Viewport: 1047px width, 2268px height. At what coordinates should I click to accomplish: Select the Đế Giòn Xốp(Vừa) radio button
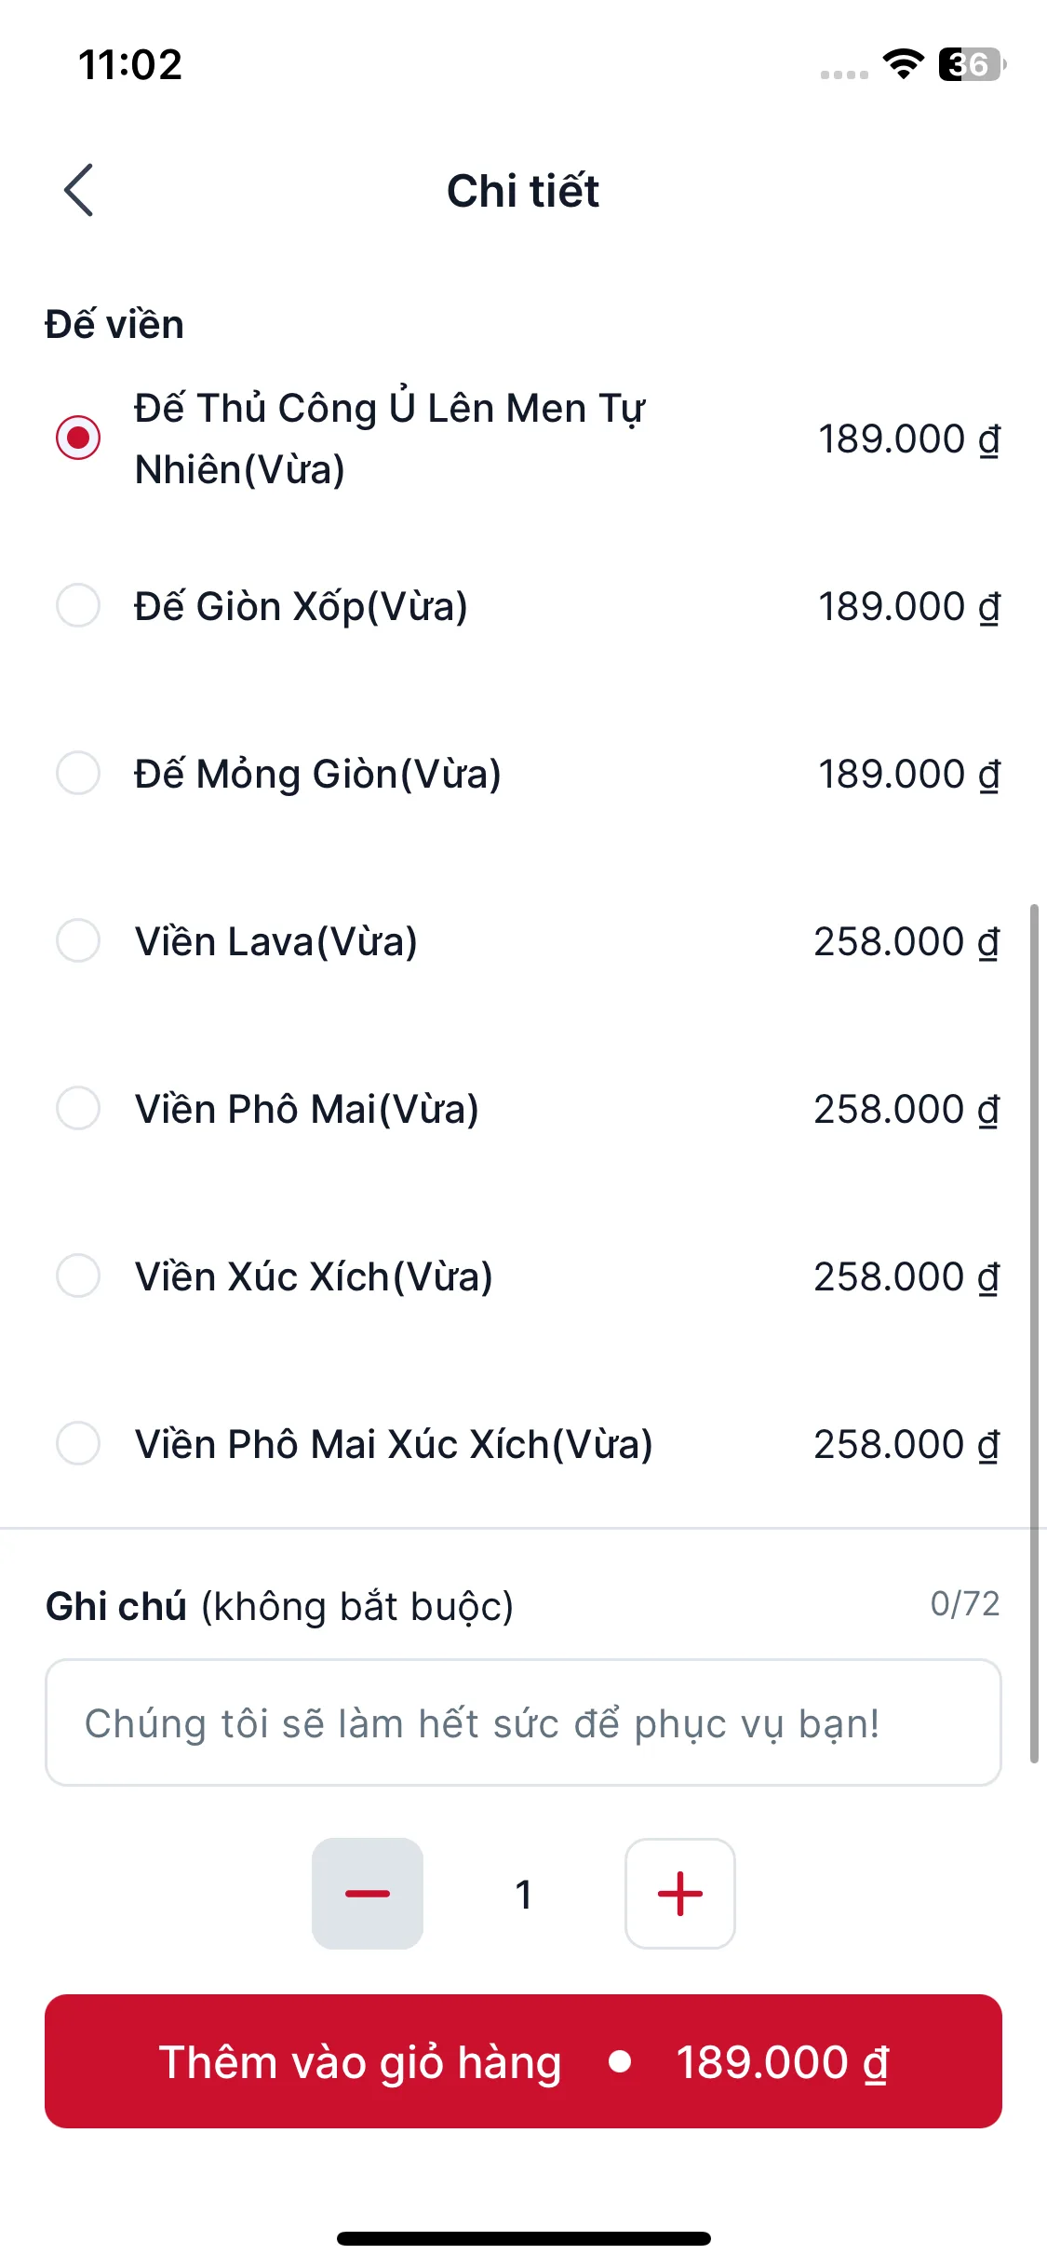coord(78,605)
